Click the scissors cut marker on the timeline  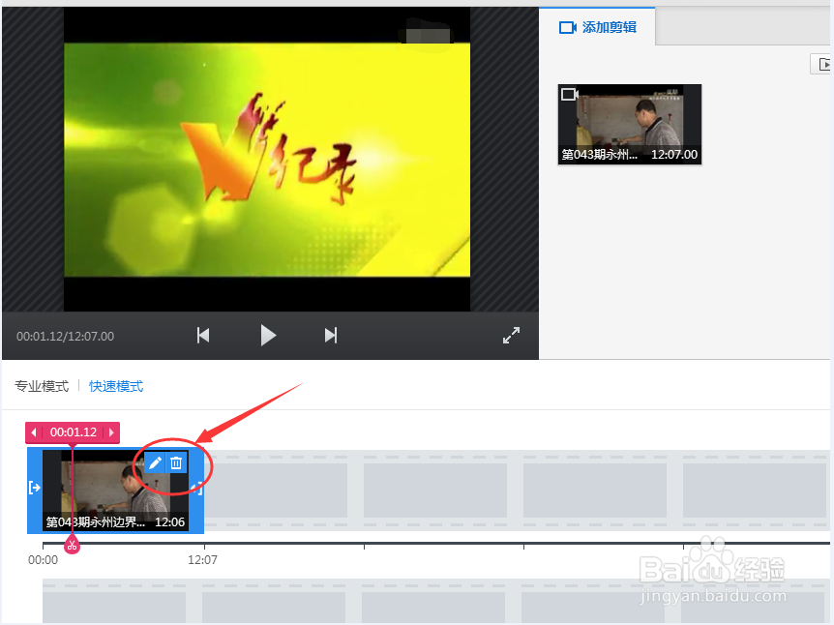click(72, 546)
